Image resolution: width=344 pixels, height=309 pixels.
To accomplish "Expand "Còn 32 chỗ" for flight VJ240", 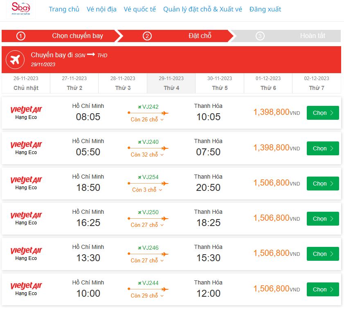I will coord(147,154).
